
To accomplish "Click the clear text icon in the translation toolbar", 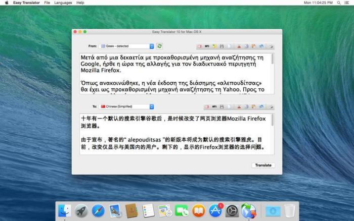I will (271, 107).
